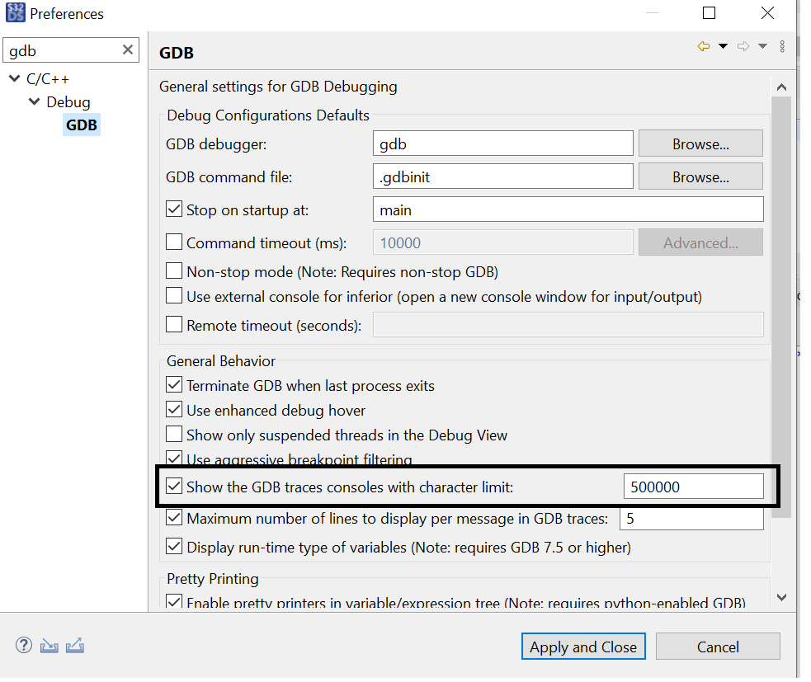Click the max lines value field

[691, 518]
